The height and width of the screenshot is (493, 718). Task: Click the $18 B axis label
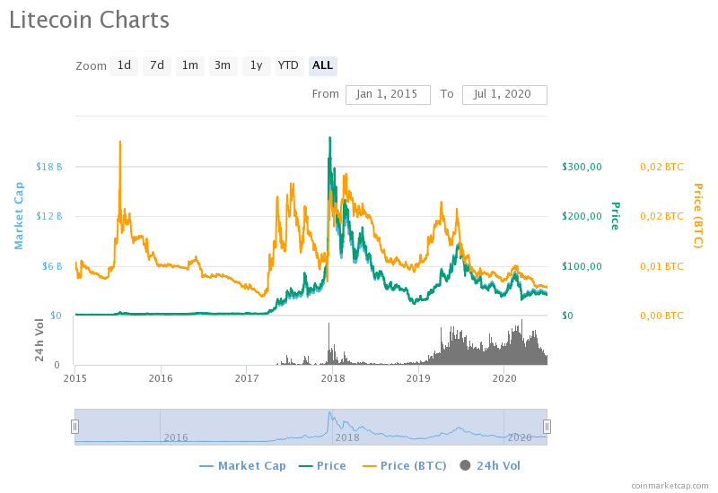pos(49,167)
